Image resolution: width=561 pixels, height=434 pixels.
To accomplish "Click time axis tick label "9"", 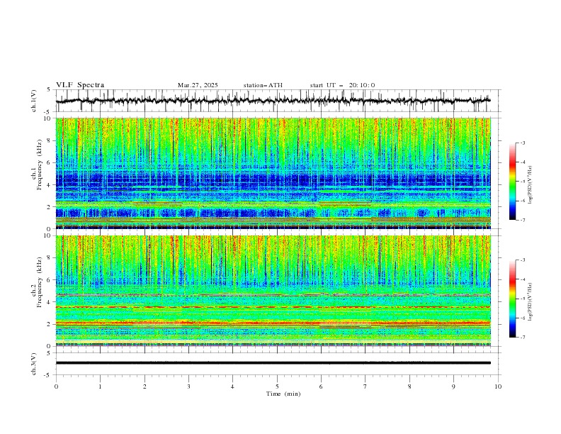I will click(453, 386).
